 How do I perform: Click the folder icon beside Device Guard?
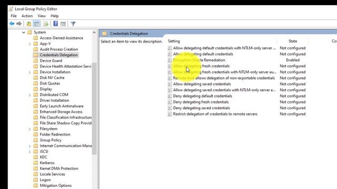[x=36, y=61]
